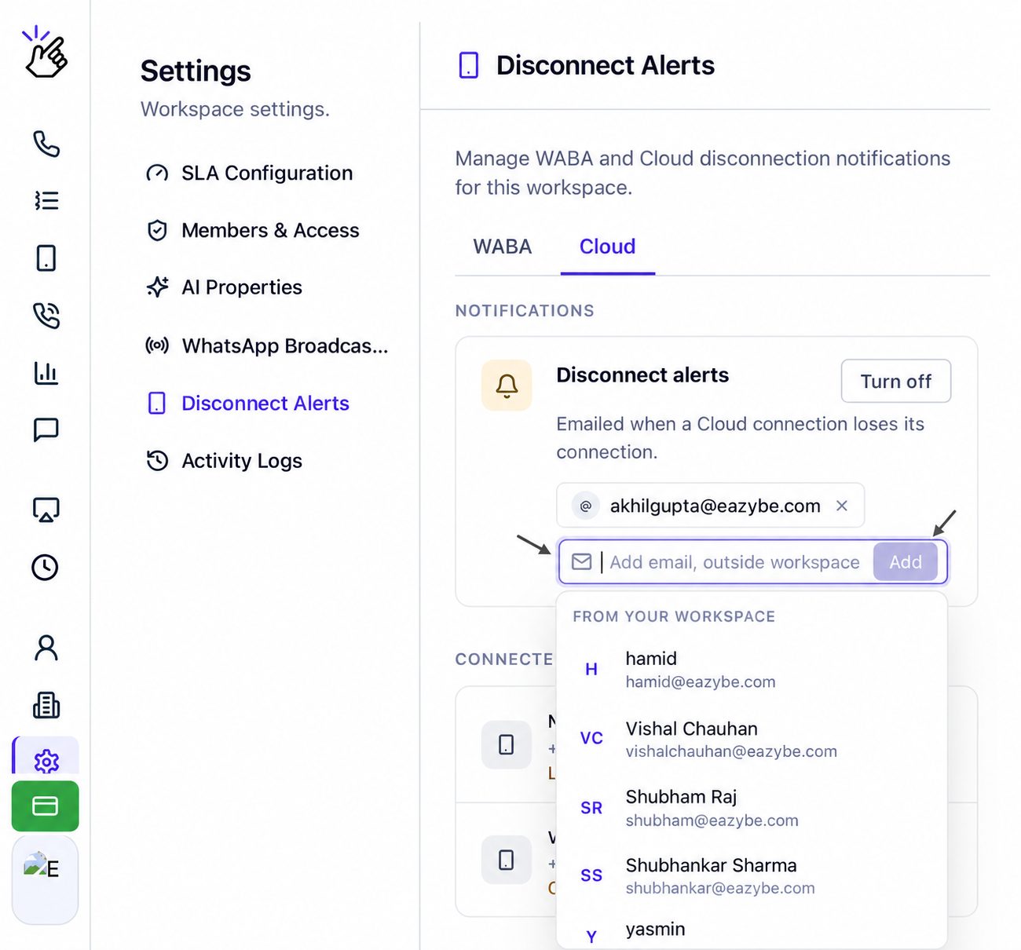
Task: Open Members & Access settings
Action: point(253,230)
